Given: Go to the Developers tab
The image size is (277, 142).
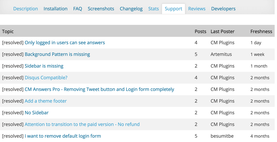Looking at the screenshot, I should click(x=223, y=9).
